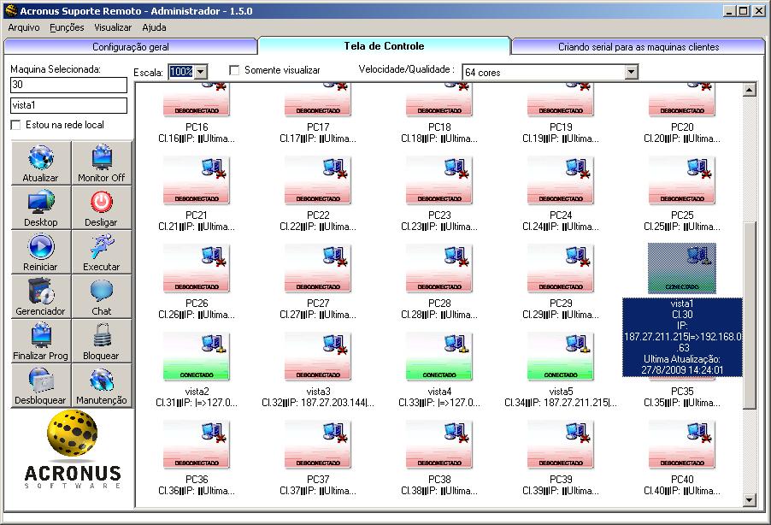Open the Arquivo menu
771x525 pixels.
[24, 27]
